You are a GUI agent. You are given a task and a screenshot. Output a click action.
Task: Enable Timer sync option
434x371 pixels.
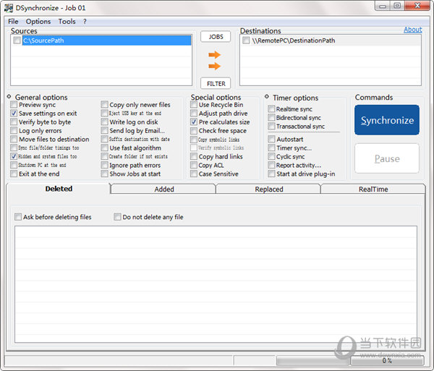271,148
